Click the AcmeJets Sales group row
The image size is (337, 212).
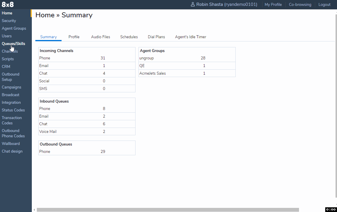click(187, 74)
